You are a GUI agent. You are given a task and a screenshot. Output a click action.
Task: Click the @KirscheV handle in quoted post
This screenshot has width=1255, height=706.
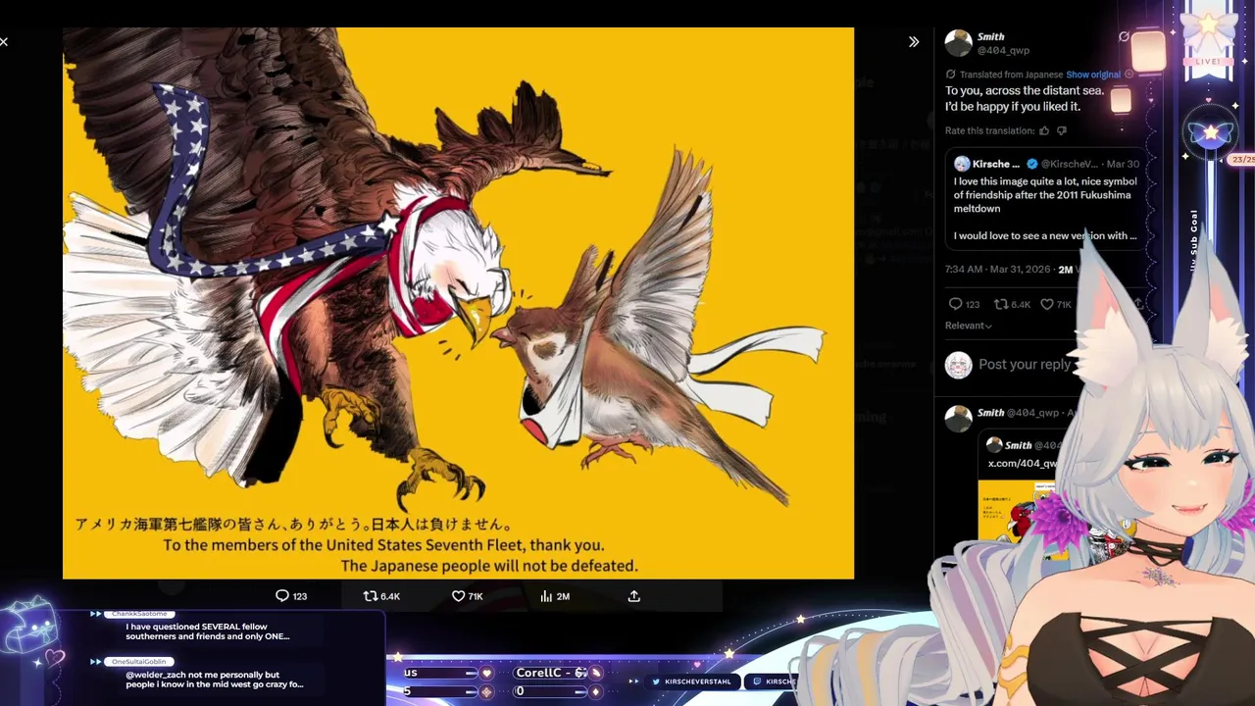1069,164
